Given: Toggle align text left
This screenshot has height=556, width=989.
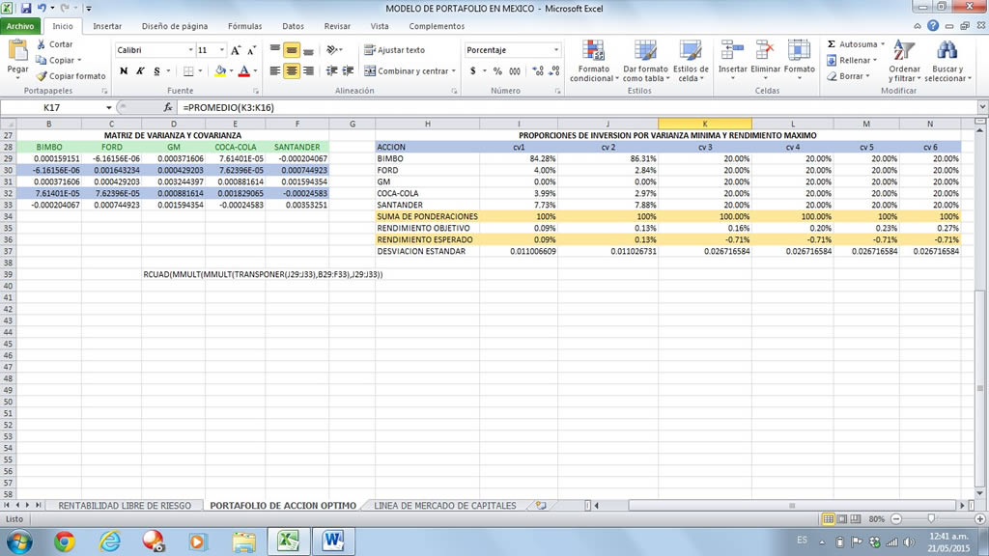Looking at the screenshot, I should click(275, 71).
